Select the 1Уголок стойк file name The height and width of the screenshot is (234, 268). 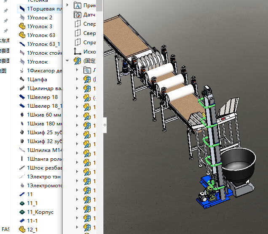click(x=44, y=53)
